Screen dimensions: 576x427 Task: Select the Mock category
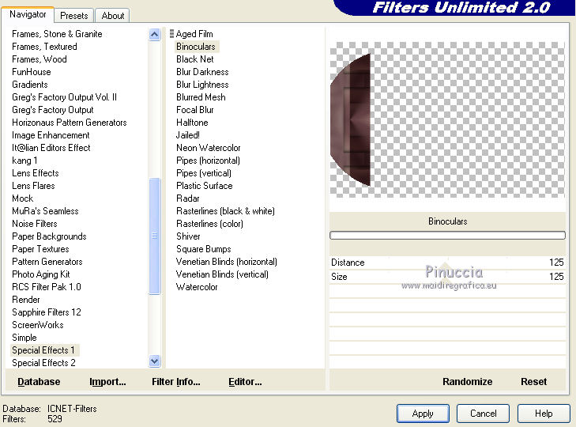(22, 198)
